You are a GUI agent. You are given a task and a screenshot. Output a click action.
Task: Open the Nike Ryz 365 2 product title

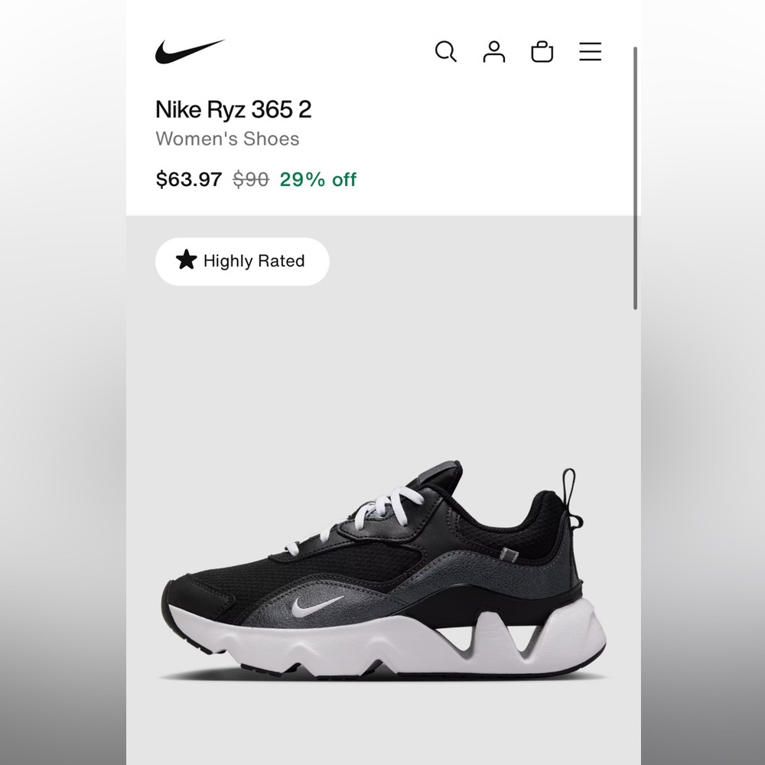pyautogui.click(x=233, y=110)
